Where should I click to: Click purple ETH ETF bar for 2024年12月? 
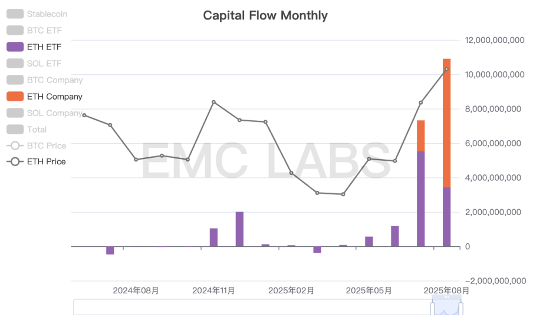(239, 230)
